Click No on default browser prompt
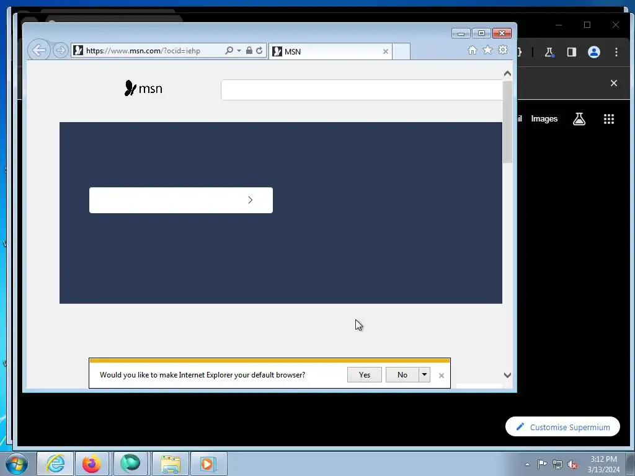 pyautogui.click(x=402, y=375)
